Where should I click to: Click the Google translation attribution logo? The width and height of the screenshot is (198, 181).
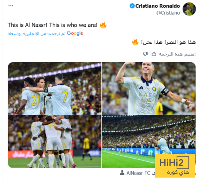(x=75, y=33)
